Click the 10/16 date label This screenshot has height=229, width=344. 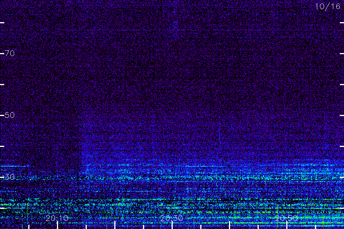[x=328, y=6]
